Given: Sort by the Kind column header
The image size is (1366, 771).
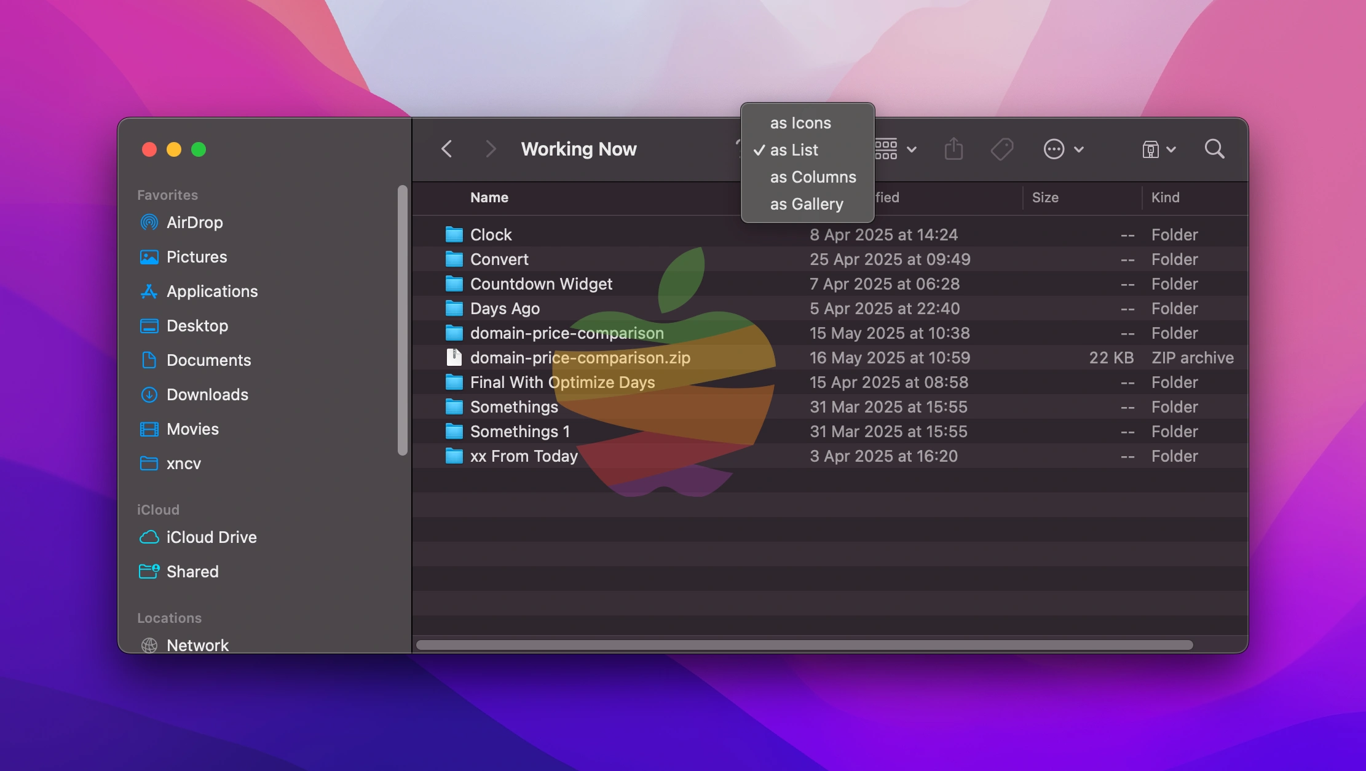Looking at the screenshot, I should (1165, 197).
